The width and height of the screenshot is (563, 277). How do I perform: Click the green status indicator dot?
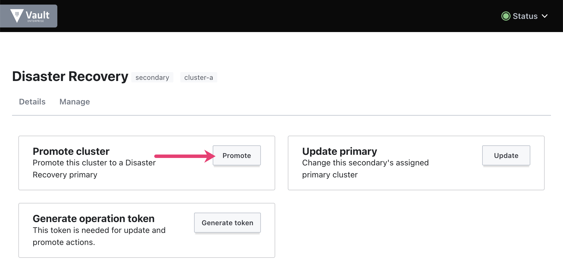tap(506, 16)
